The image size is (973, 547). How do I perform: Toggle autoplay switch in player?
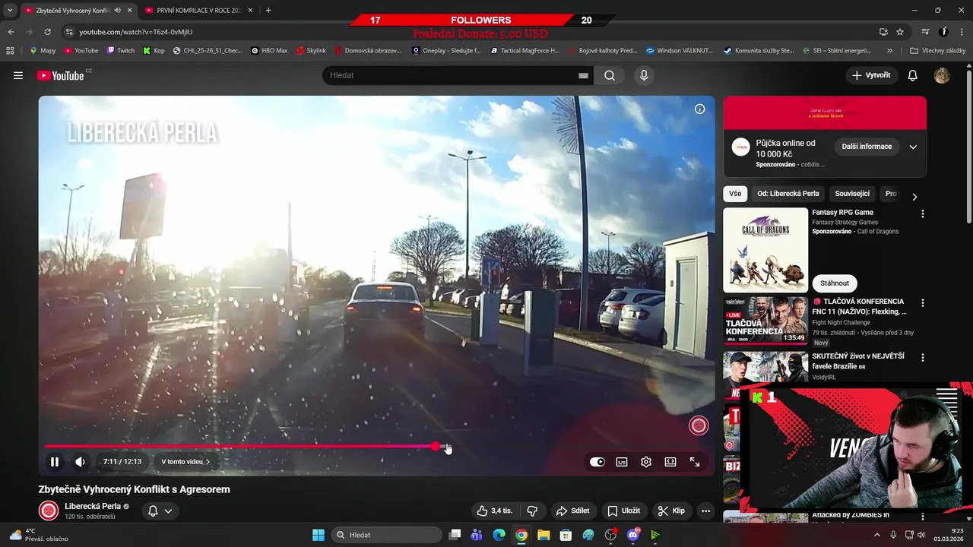point(597,461)
